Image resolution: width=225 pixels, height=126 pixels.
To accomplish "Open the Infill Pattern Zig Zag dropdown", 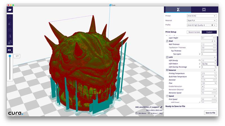I will pos(208,64).
